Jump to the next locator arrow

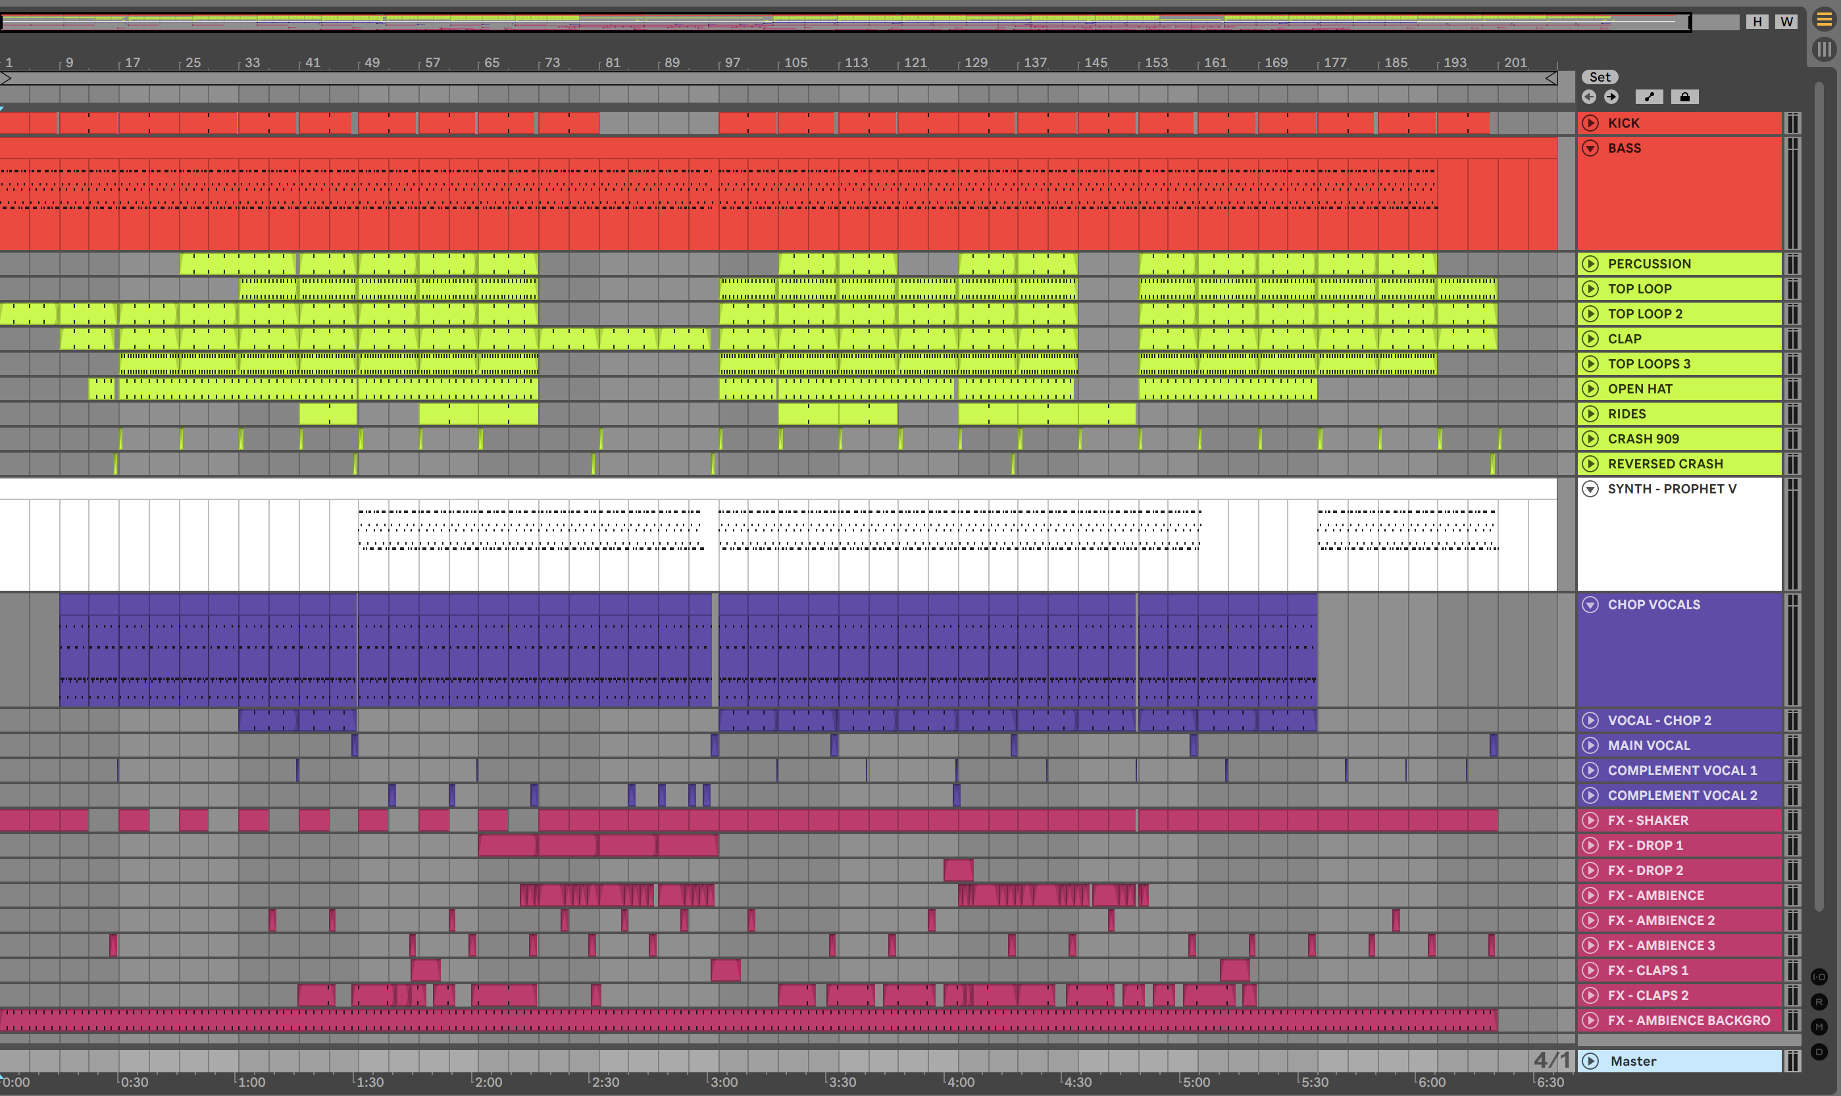[1611, 97]
